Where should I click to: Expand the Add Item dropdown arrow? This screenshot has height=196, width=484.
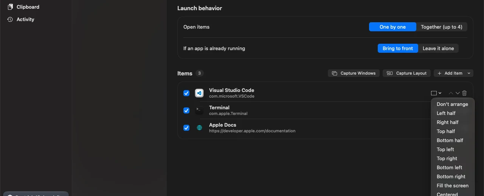point(469,73)
